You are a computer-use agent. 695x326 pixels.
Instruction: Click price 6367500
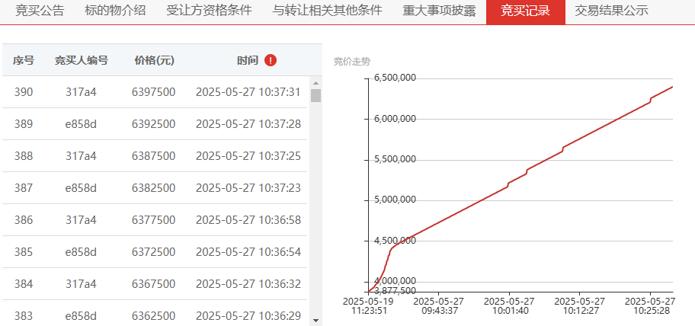pos(153,284)
